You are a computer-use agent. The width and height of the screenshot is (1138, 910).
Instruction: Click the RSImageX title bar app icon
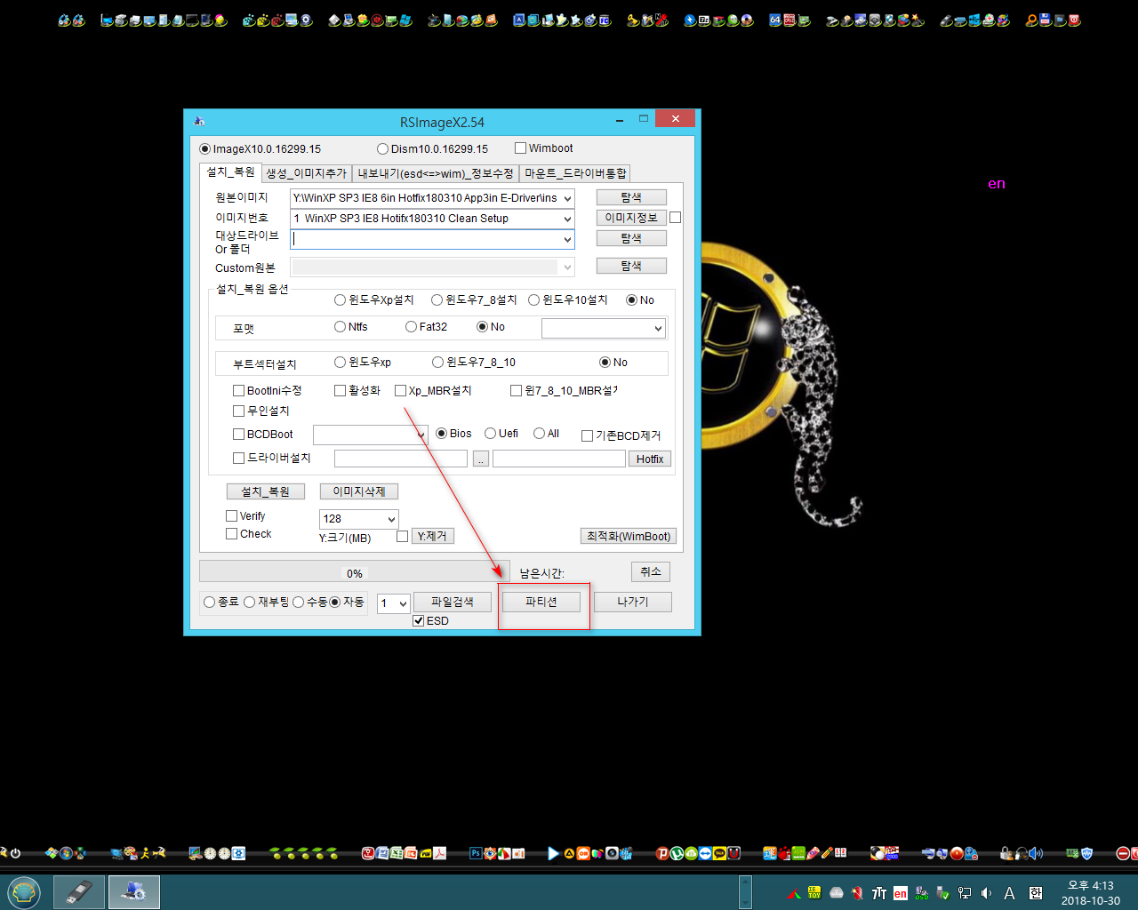coord(199,121)
